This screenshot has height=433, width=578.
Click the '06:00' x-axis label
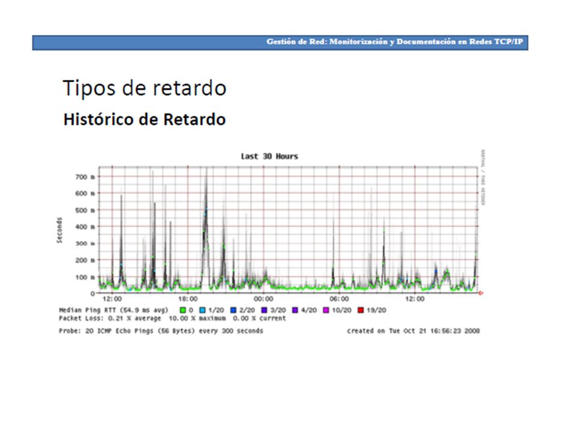339,299
